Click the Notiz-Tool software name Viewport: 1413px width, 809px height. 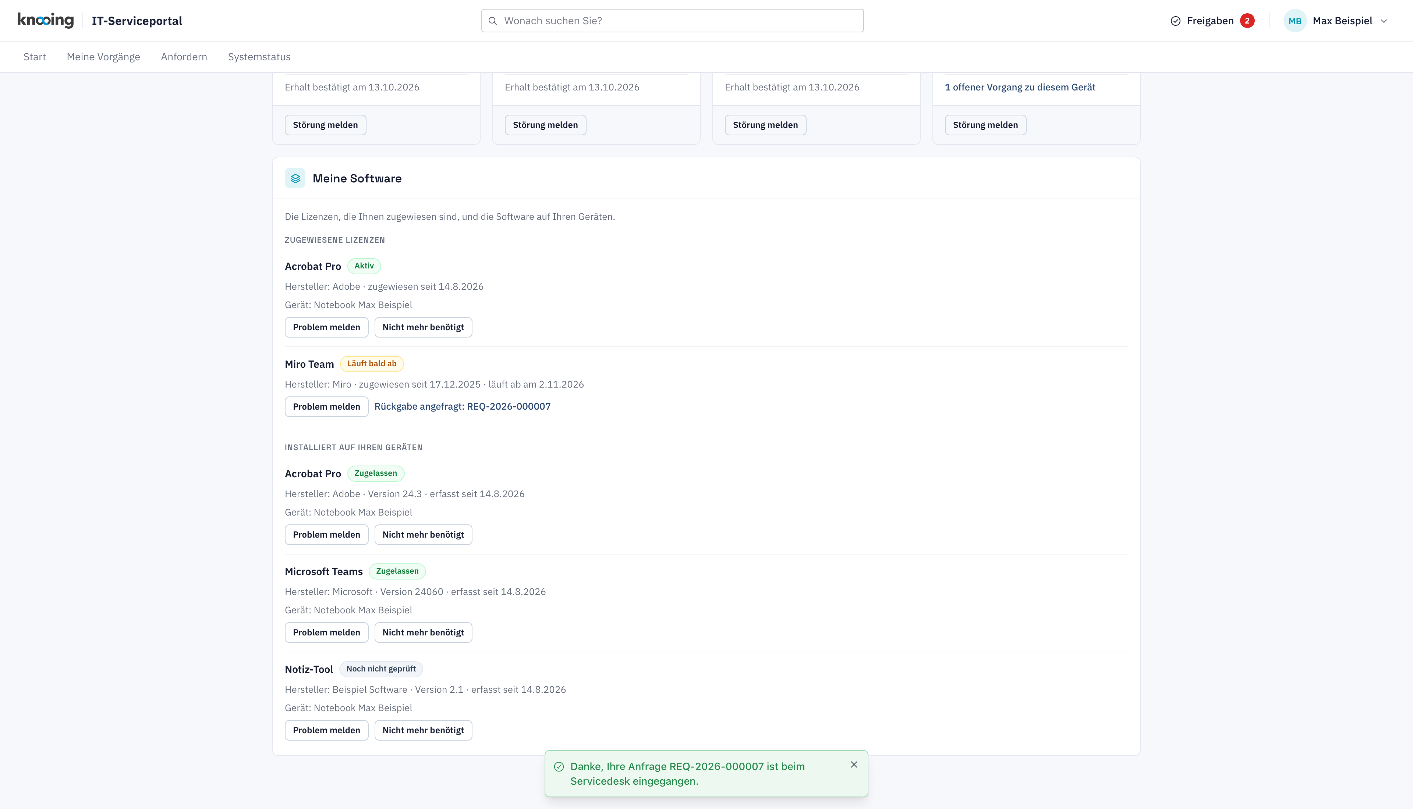click(308, 669)
